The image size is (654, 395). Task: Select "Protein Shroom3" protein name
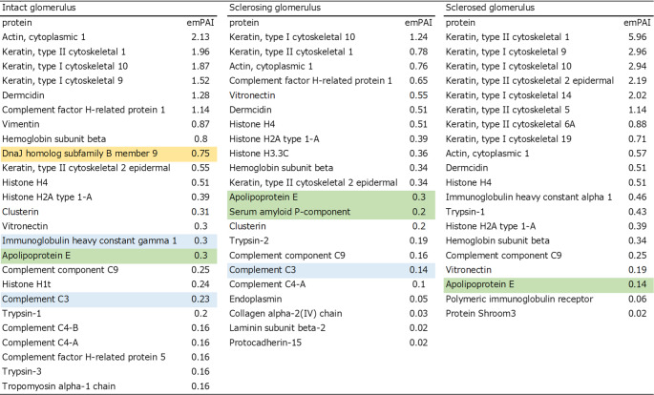(x=480, y=313)
